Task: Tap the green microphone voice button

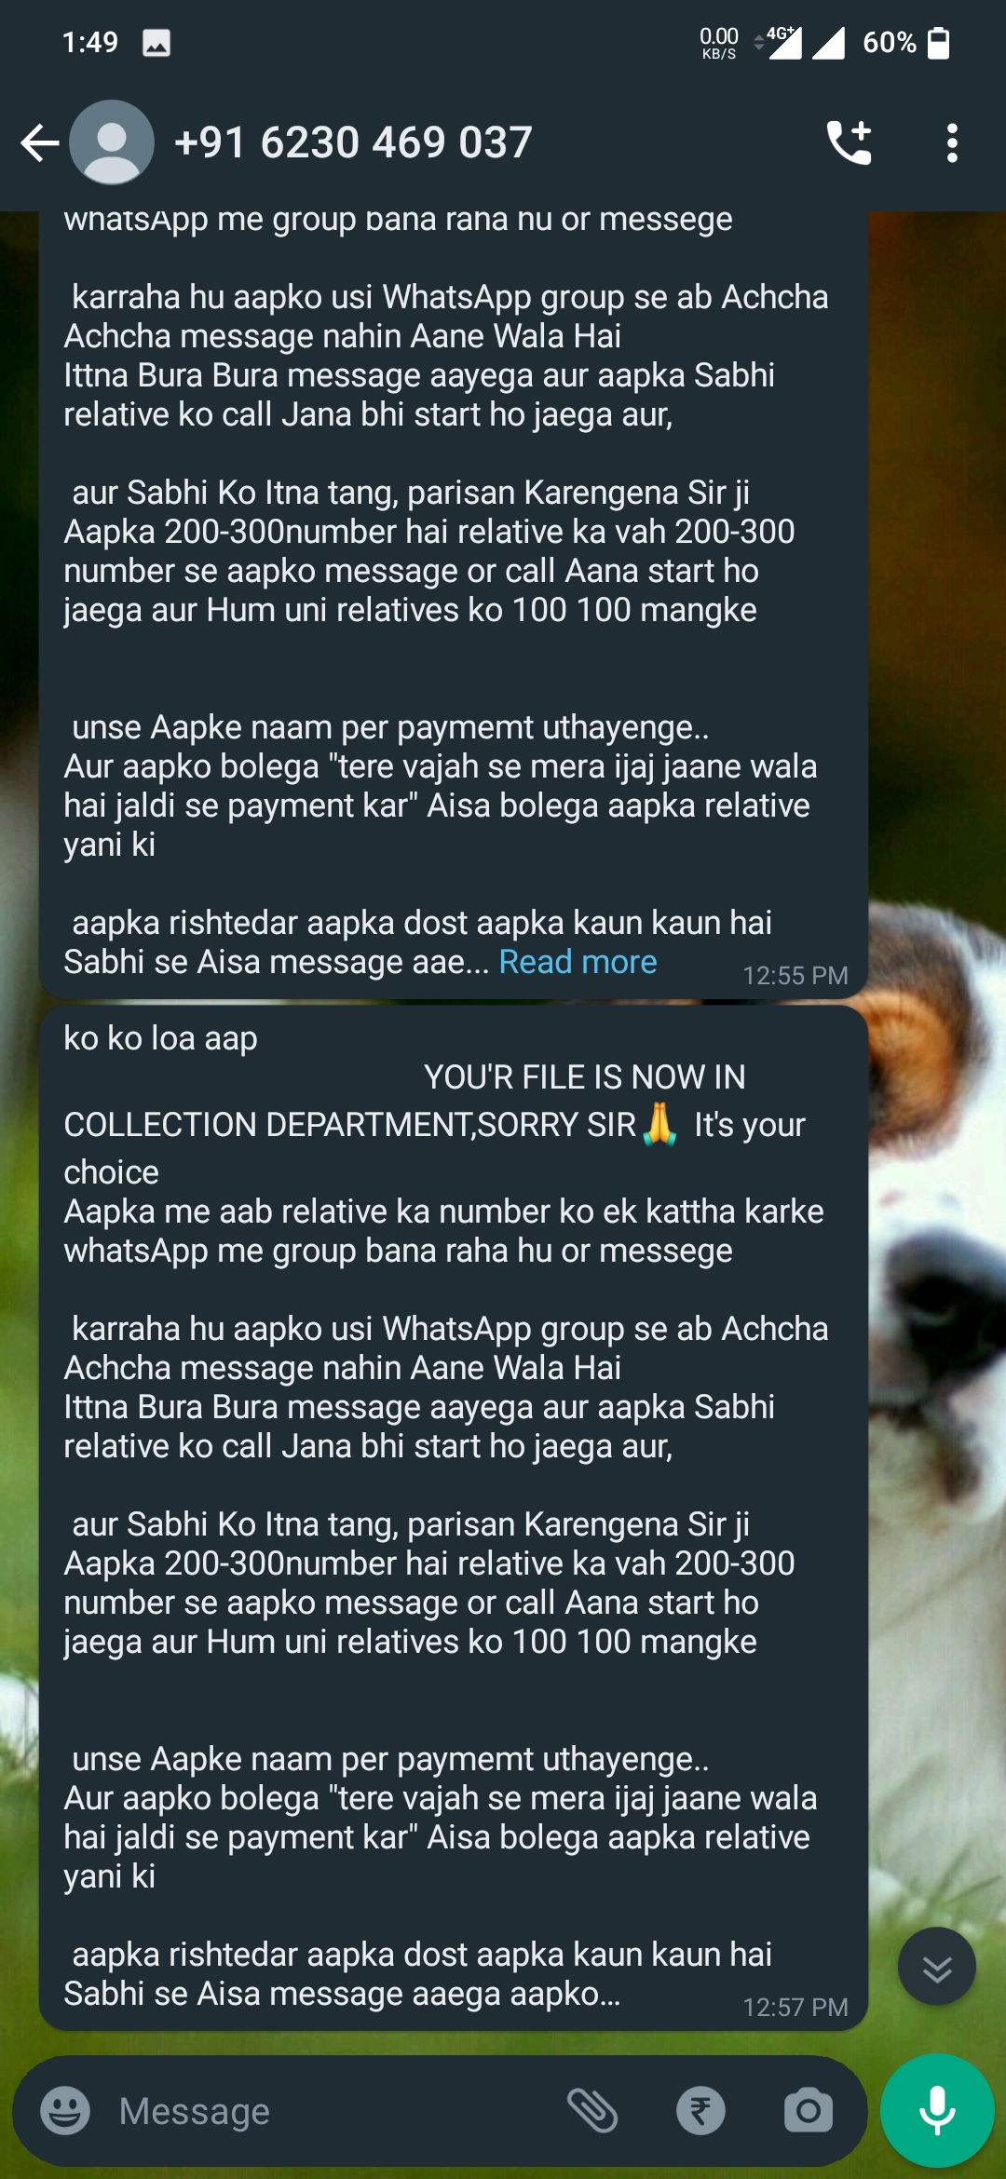Action: (x=937, y=2110)
